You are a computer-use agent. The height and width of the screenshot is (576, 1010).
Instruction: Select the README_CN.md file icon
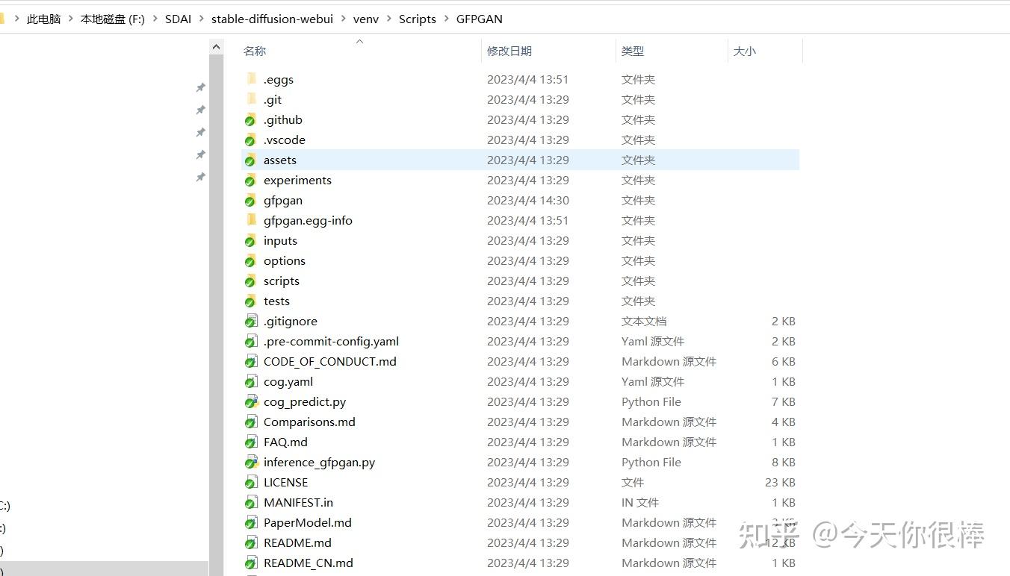(251, 563)
